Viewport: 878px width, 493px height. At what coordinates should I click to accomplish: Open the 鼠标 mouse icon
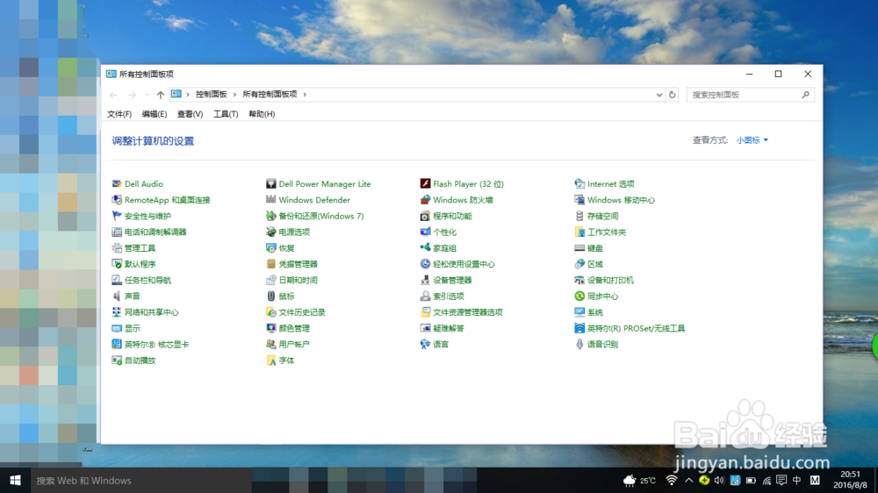pos(271,296)
